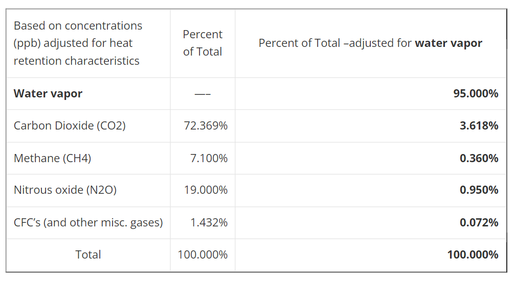Viewport: 515px width, 282px height.
Task: Click the CFC's and other misc. gases label
Action: click(x=88, y=222)
